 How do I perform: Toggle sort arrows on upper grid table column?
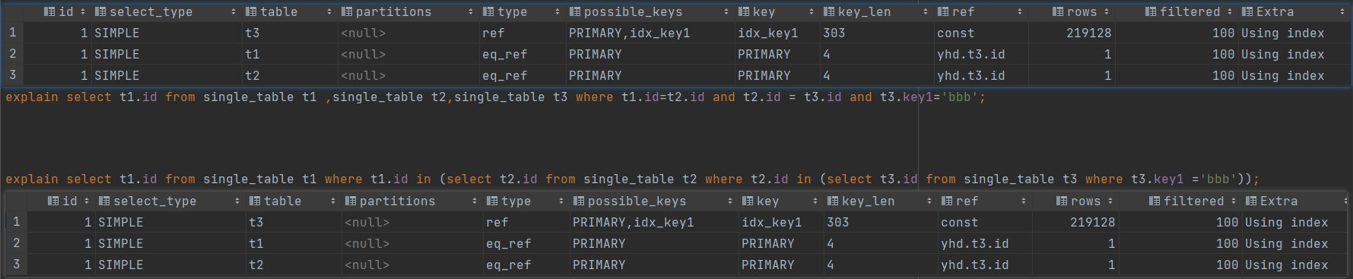tap(329, 11)
